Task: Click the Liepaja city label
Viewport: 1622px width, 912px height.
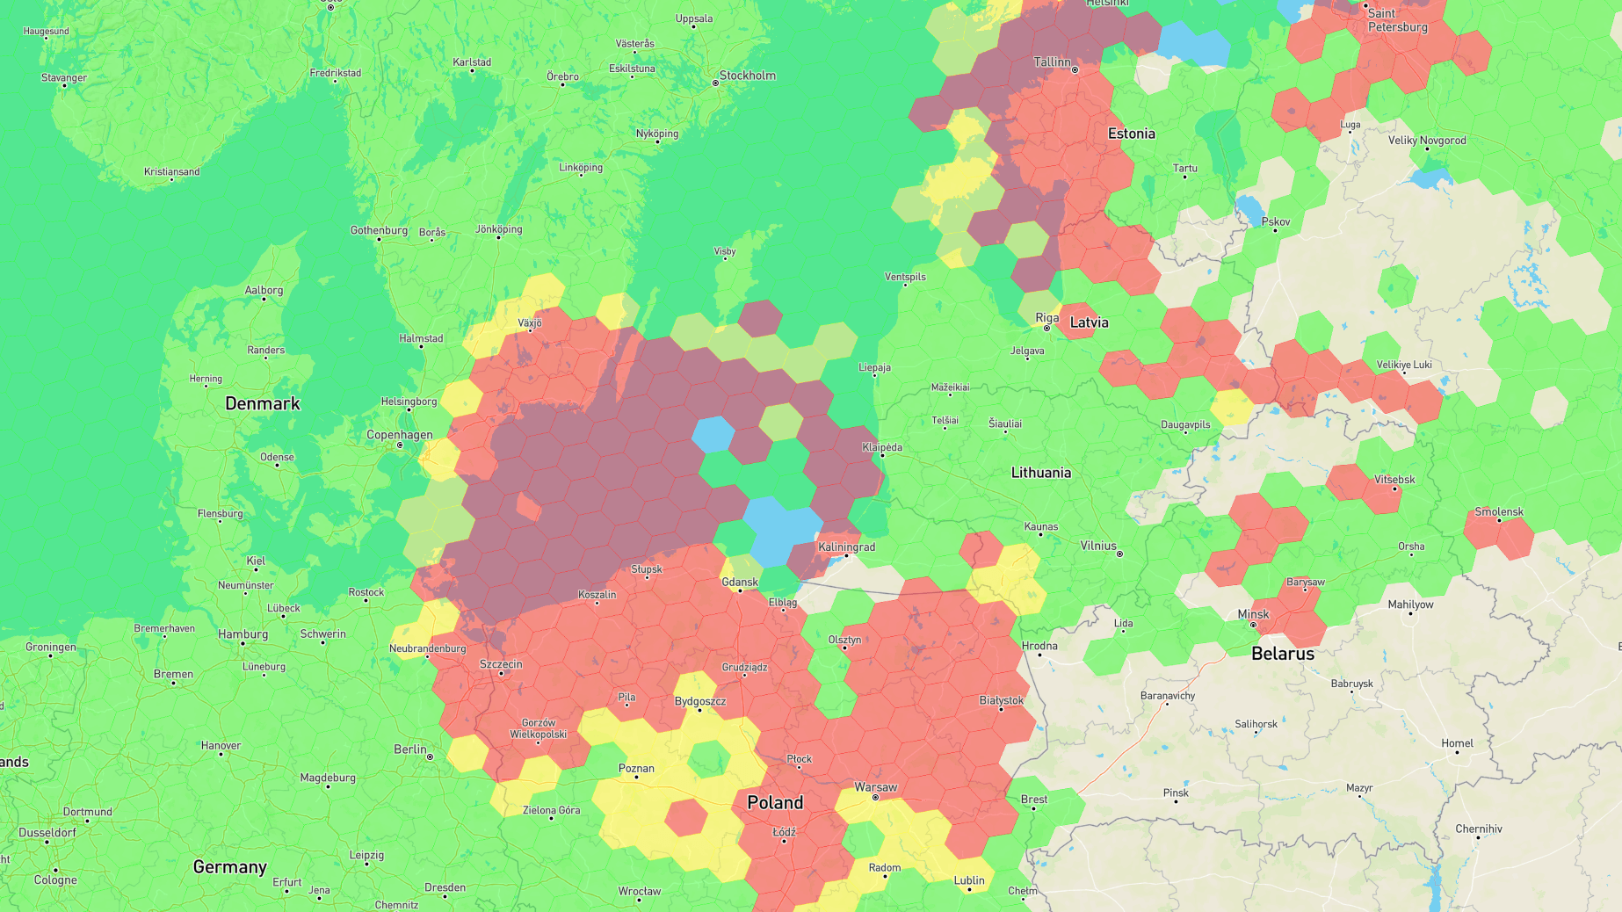Action: click(874, 368)
